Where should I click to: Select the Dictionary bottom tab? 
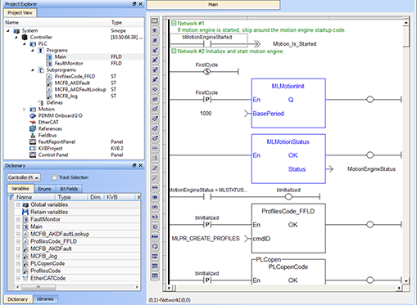[18, 299]
